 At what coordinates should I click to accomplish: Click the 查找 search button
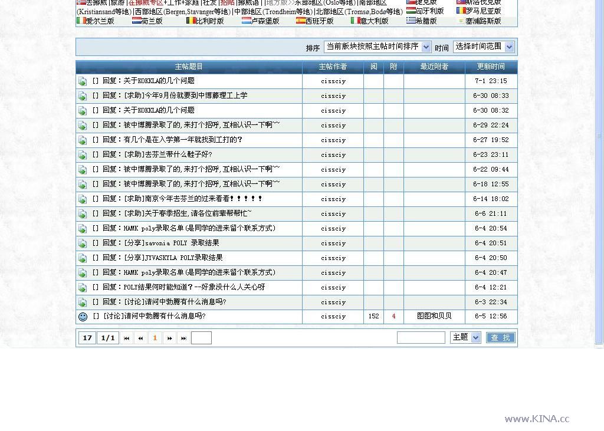point(500,338)
